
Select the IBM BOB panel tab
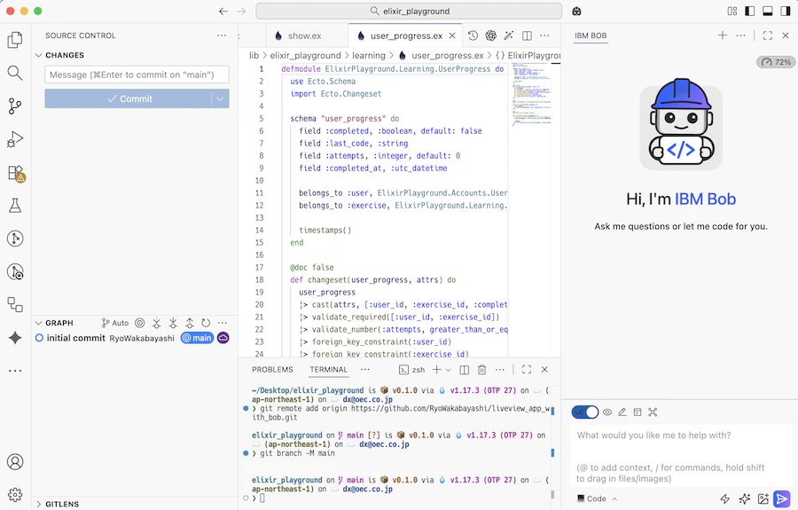coord(591,35)
